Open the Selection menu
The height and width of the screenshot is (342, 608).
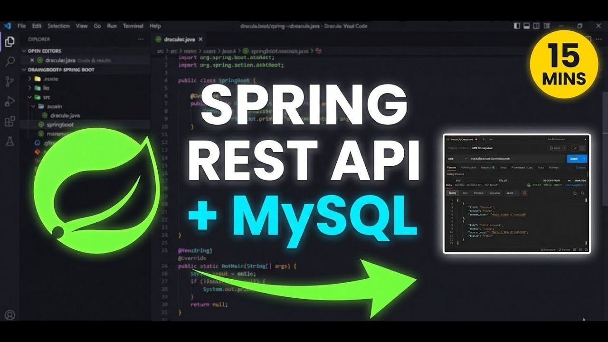click(x=58, y=26)
